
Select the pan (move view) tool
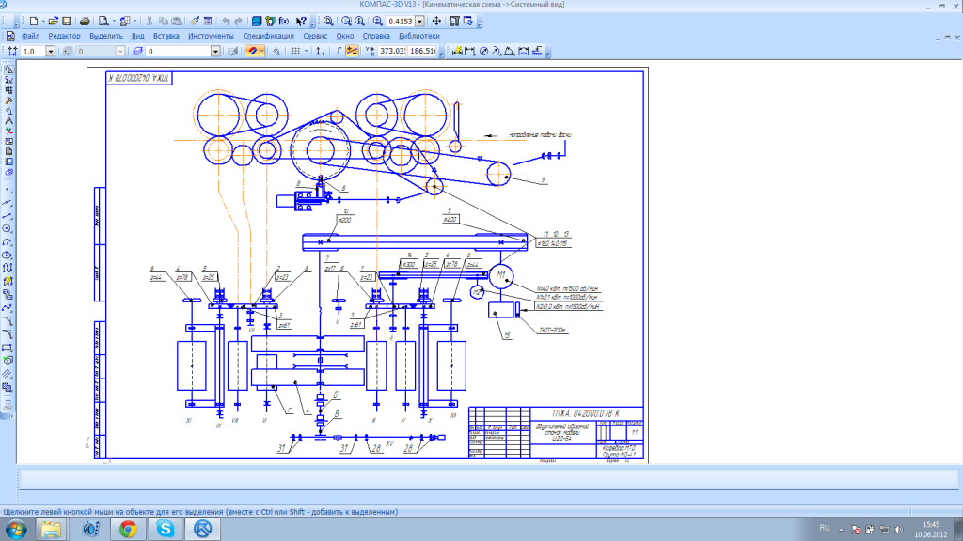pos(436,22)
